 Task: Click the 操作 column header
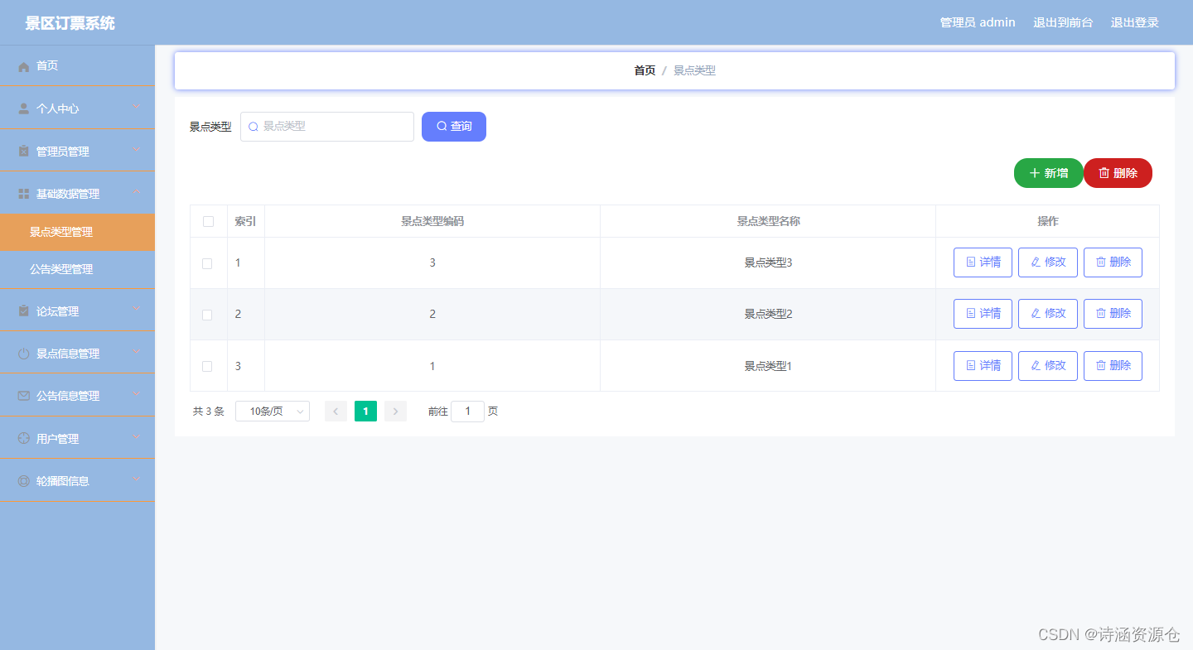(1048, 222)
